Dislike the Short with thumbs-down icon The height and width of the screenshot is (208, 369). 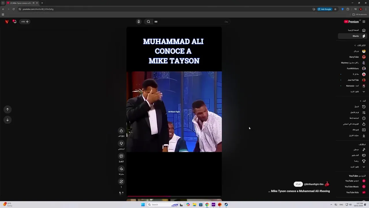[x=121, y=143]
